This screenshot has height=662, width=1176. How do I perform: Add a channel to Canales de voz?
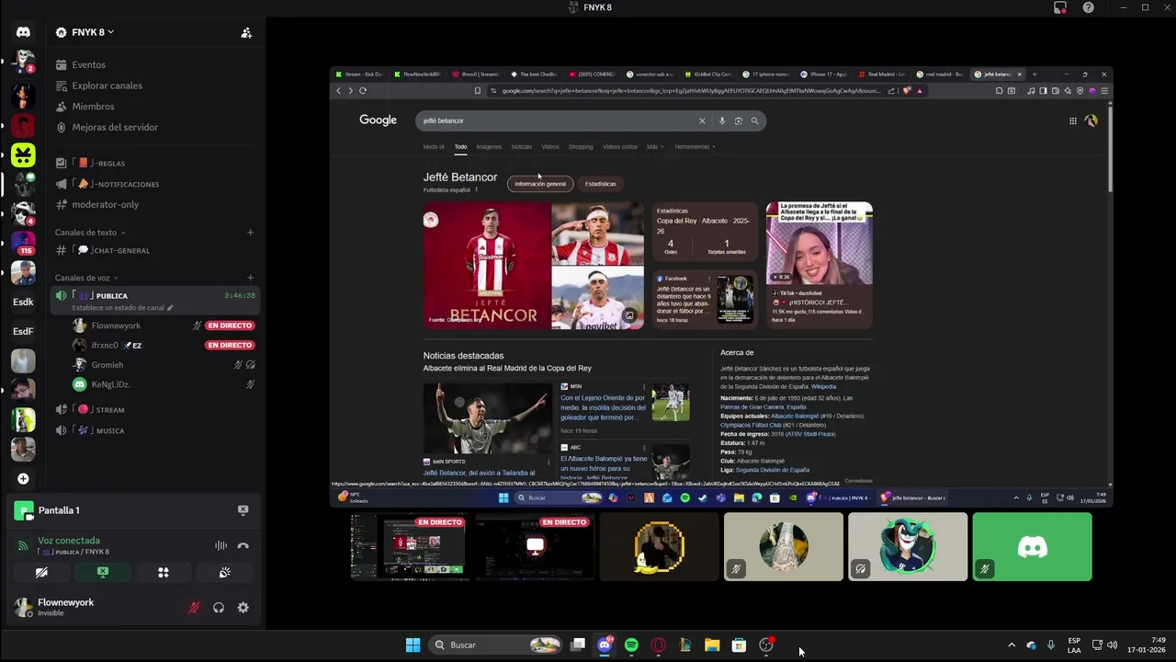pyautogui.click(x=250, y=278)
